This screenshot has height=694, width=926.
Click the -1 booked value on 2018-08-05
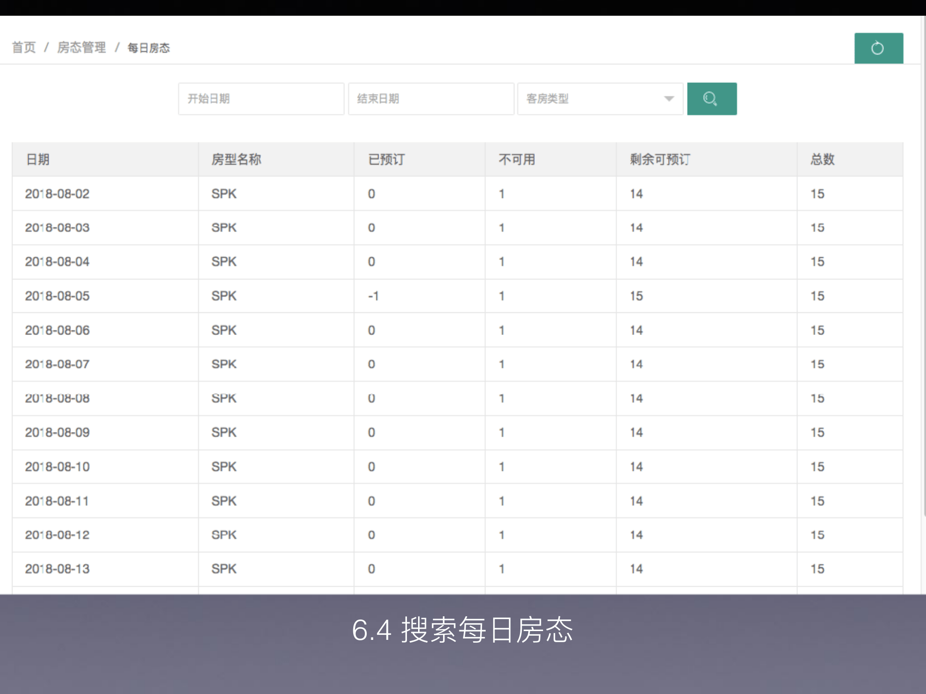tap(375, 296)
